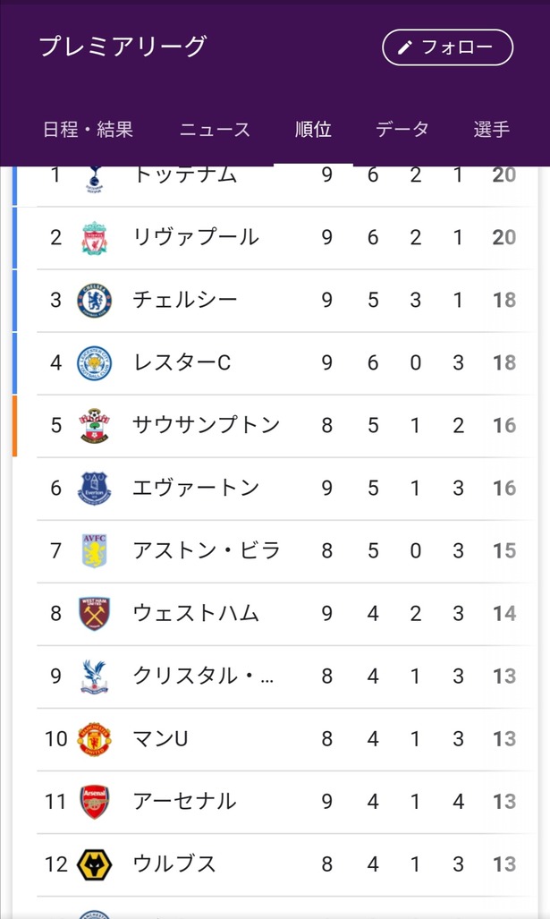
Task: Click the Liverpool club crest icon
Action: 94,238
